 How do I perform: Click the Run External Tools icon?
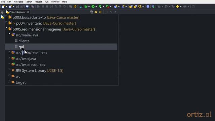pos(107,6)
